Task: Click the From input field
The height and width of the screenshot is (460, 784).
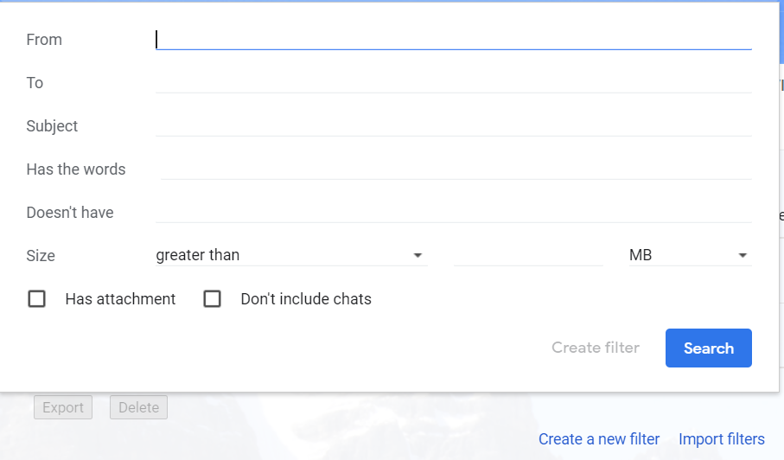Action: [454, 40]
